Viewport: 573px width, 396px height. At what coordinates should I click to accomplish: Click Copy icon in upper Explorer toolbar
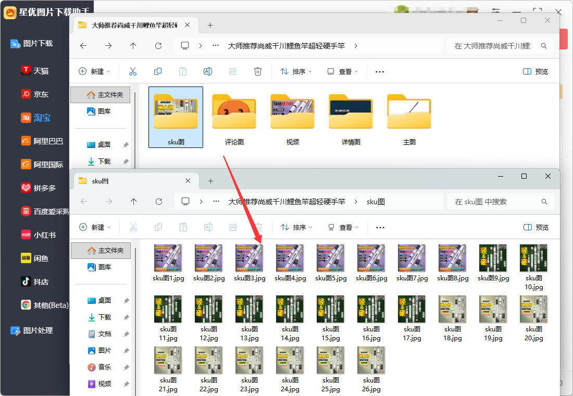[158, 71]
